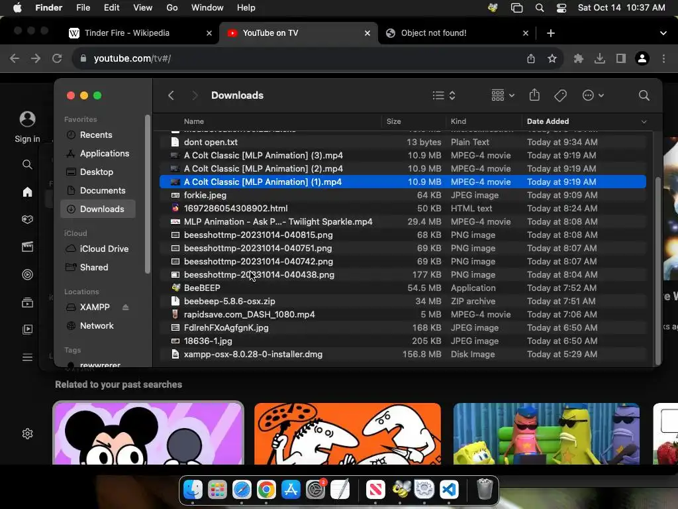Click YouTube TV gaming icon
Screen dimensions: 678x509
click(27, 219)
